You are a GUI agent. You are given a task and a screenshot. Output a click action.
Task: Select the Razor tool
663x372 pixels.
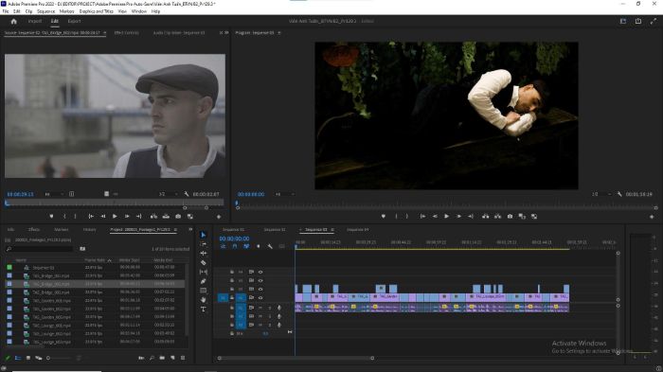pyautogui.click(x=204, y=262)
